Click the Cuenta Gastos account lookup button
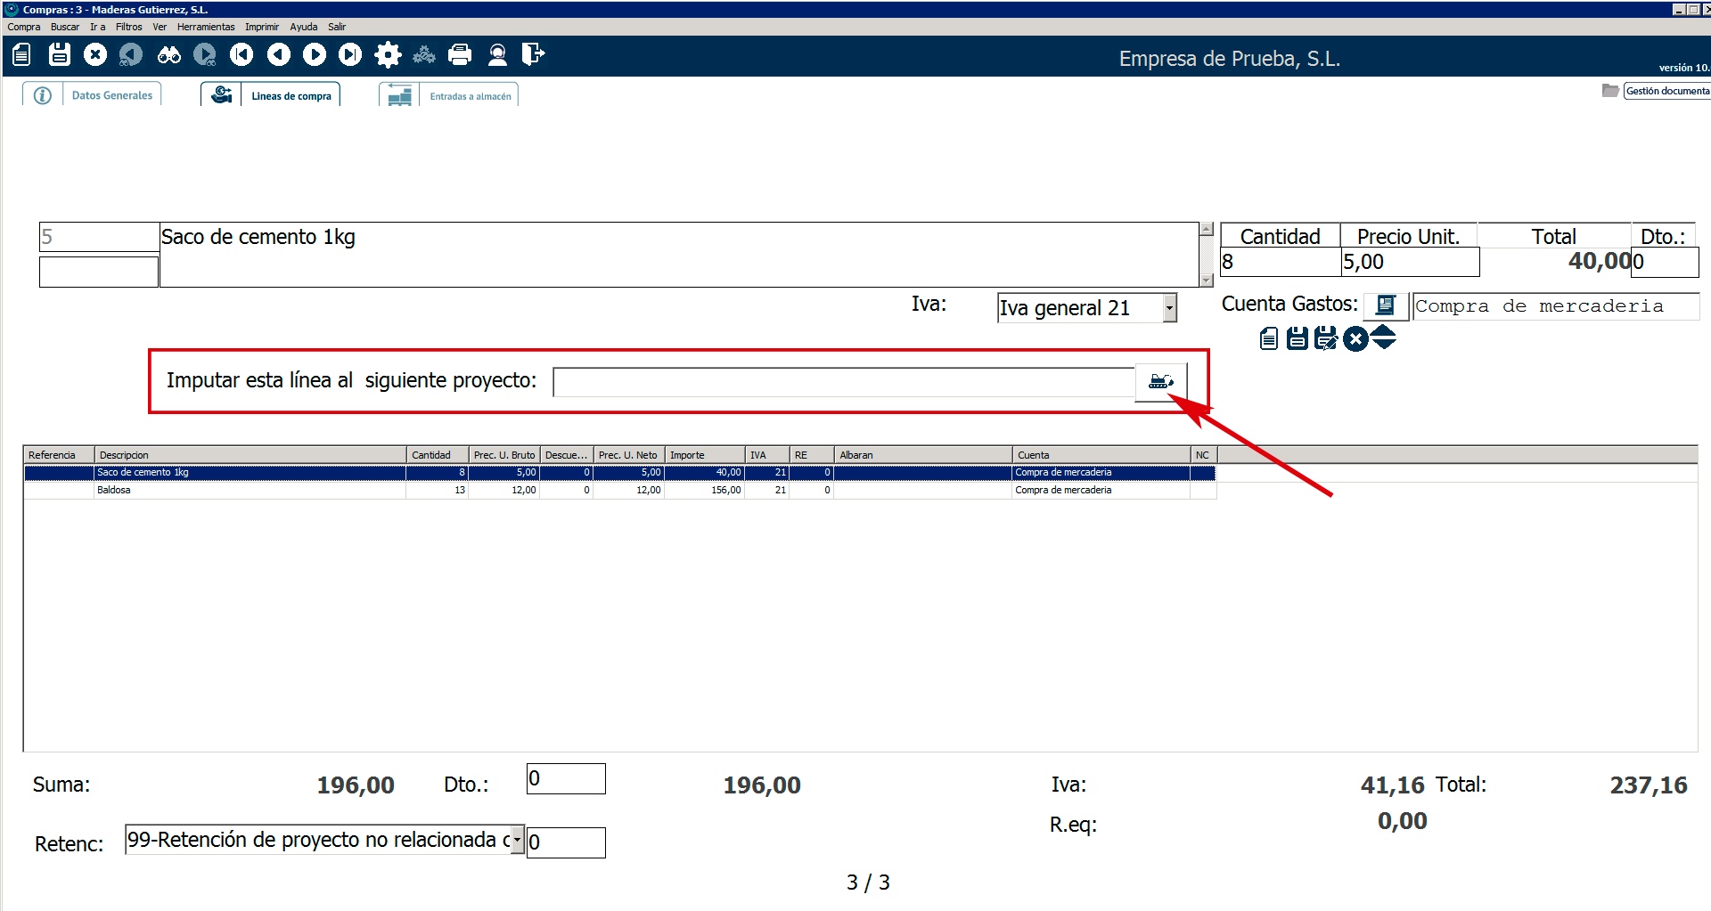The height and width of the screenshot is (911, 1711). 1385,305
